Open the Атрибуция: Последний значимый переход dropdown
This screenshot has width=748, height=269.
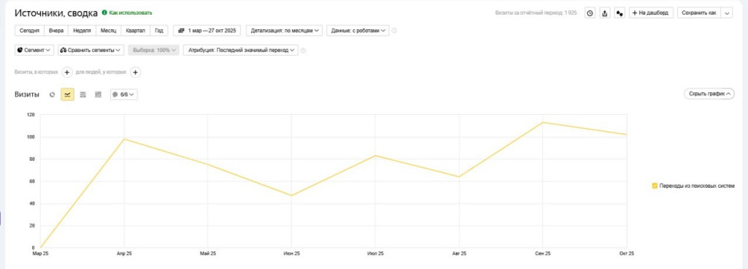pyautogui.click(x=241, y=50)
